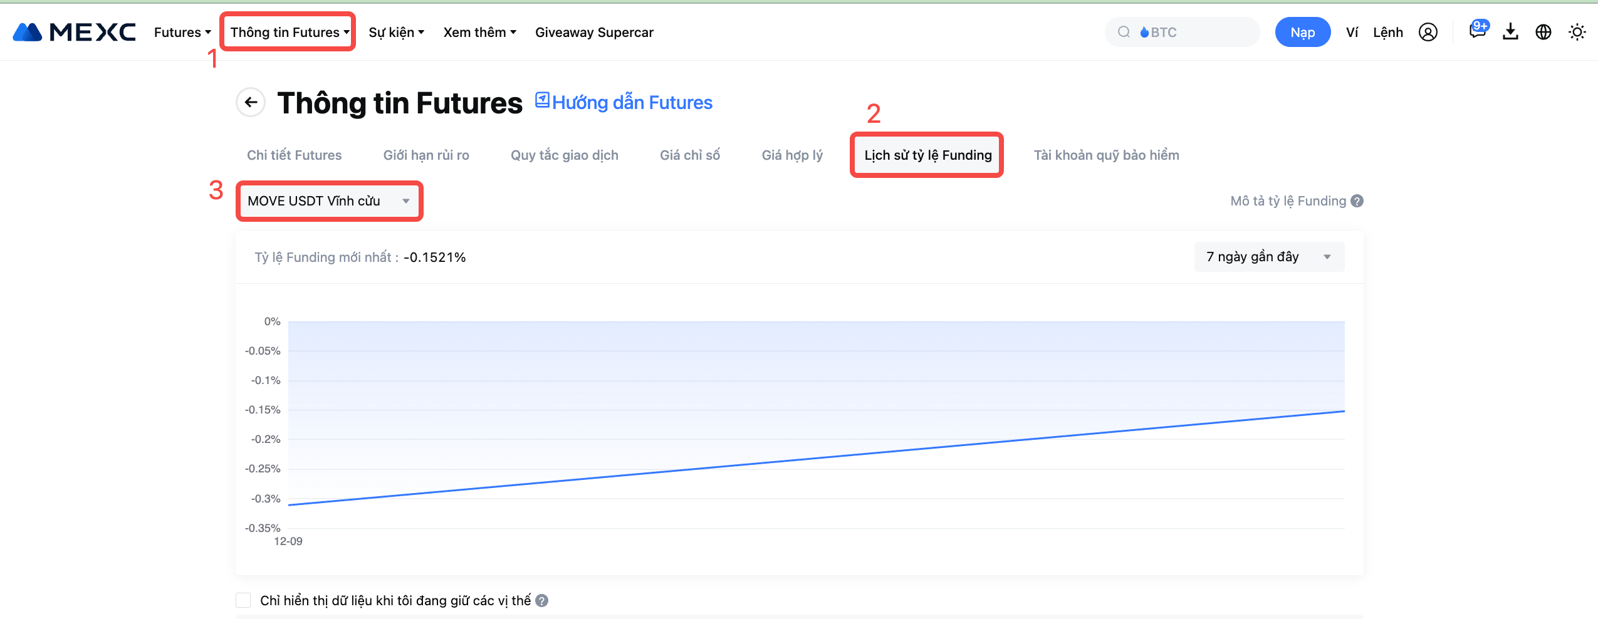Viewport: 1598px width, 619px height.
Task: Open the messages notification icon
Action: click(x=1477, y=31)
